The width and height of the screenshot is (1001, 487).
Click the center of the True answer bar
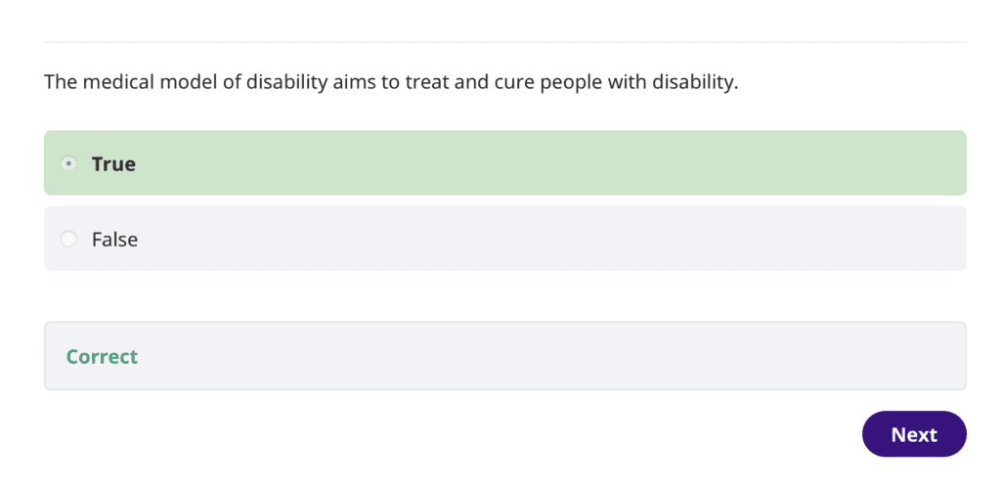504,163
